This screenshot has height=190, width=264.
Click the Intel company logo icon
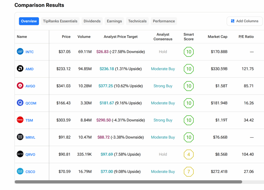click(20, 52)
